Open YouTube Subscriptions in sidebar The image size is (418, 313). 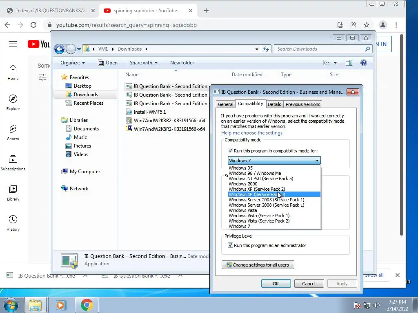click(x=13, y=163)
